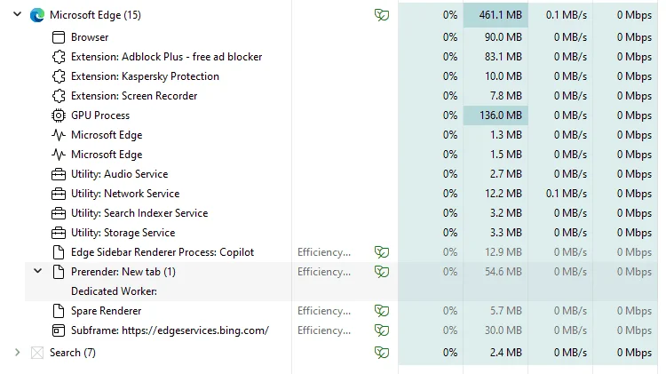
Task: Collapse the Microsoft Edge (15) process group
Action: (18, 14)
